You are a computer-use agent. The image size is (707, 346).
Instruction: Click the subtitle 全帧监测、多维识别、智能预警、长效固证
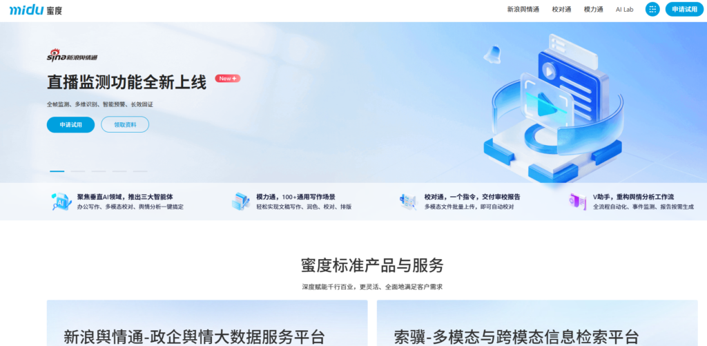[x=100, y=104]
